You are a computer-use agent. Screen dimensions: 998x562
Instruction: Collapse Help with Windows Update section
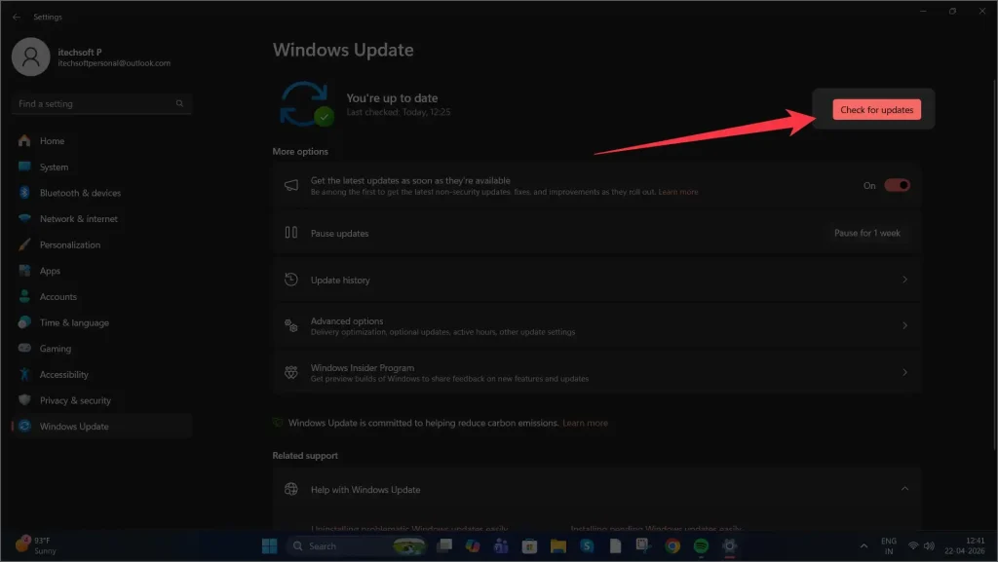(904, 489)
